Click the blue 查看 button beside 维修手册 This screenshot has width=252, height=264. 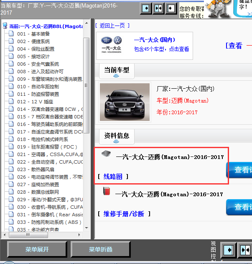(239, 207)
